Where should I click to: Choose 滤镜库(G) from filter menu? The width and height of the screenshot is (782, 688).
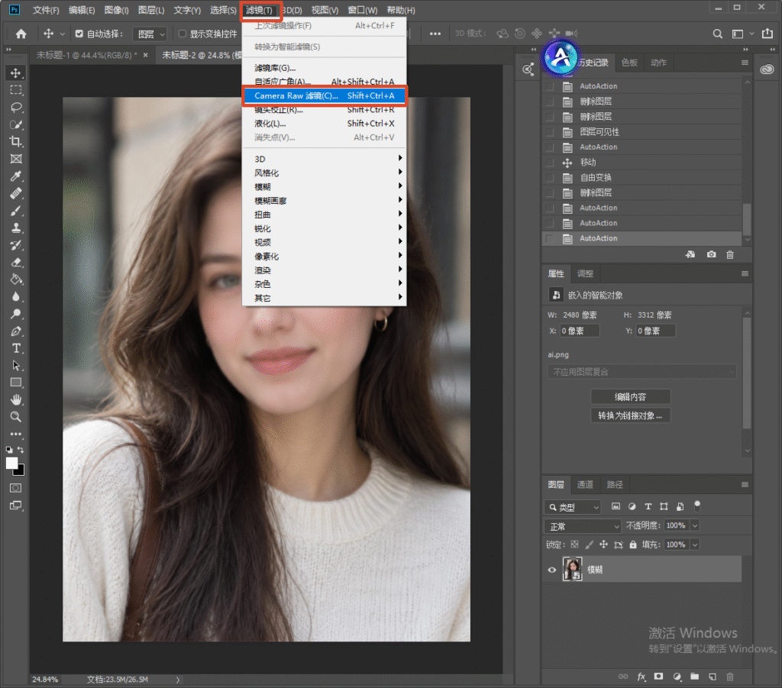tap(324, 68)
